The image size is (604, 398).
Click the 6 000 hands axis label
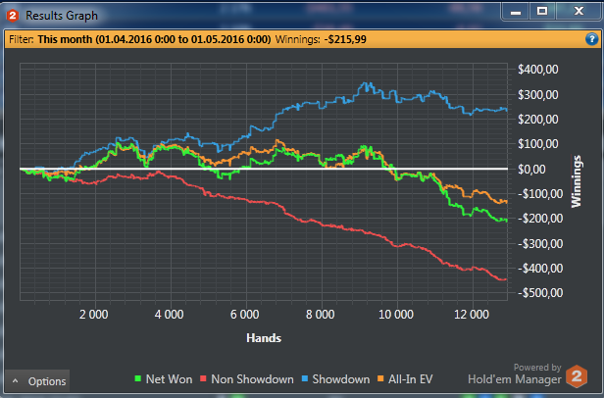(244, 315)
